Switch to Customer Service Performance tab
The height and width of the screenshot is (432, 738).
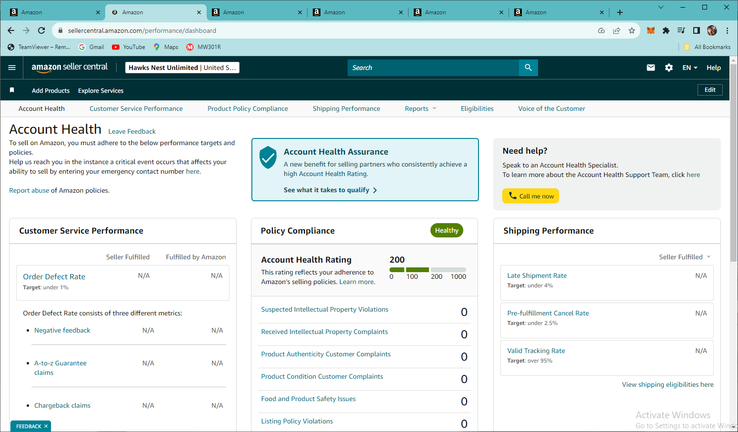(136, 108)
